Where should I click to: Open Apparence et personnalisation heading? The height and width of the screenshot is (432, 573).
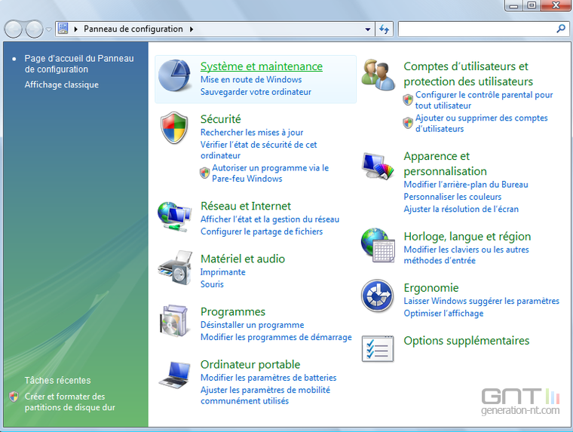point(445,164)
